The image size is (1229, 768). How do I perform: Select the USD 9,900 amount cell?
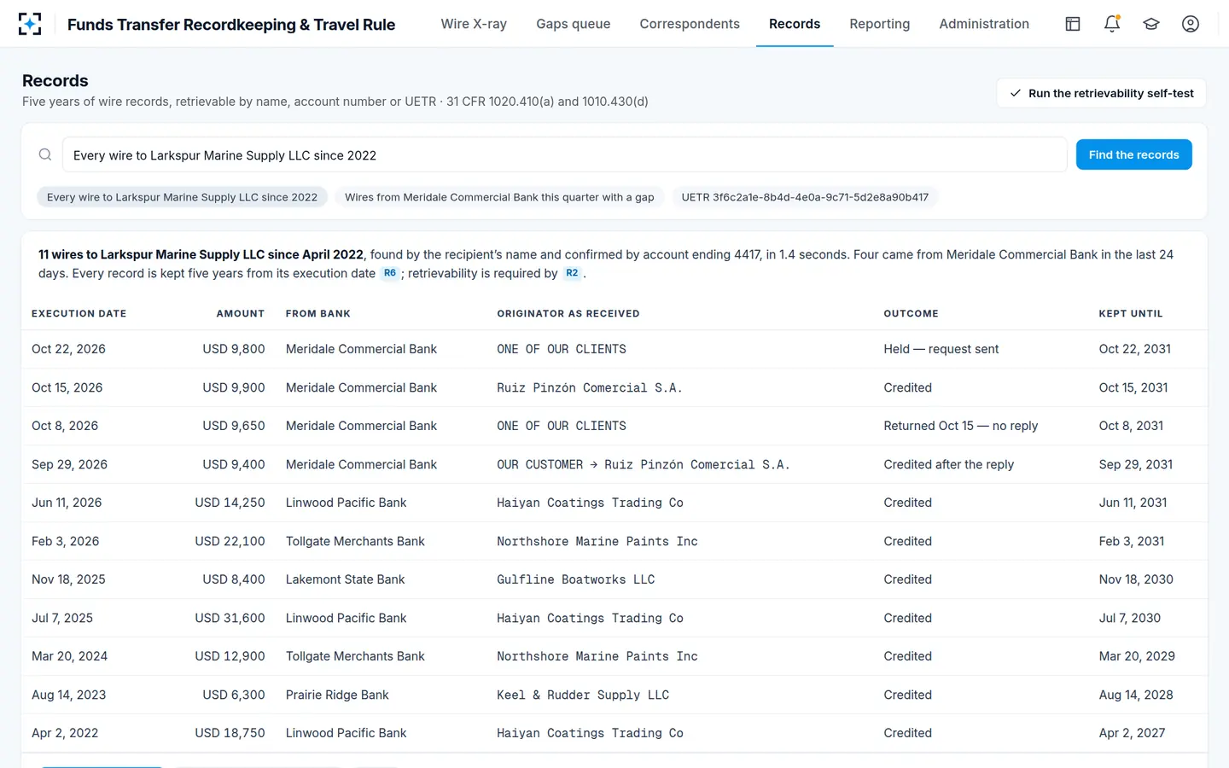(234, 387)
